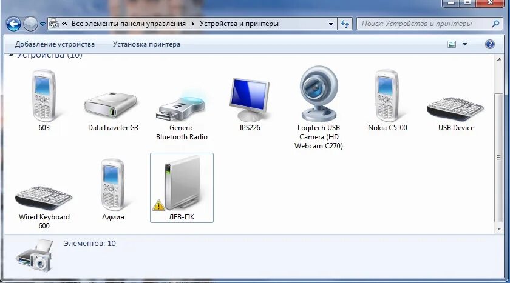Click Устройства и принтеры breadcrumb
Viewport: 510px width, 283px height.
[239, 24]
